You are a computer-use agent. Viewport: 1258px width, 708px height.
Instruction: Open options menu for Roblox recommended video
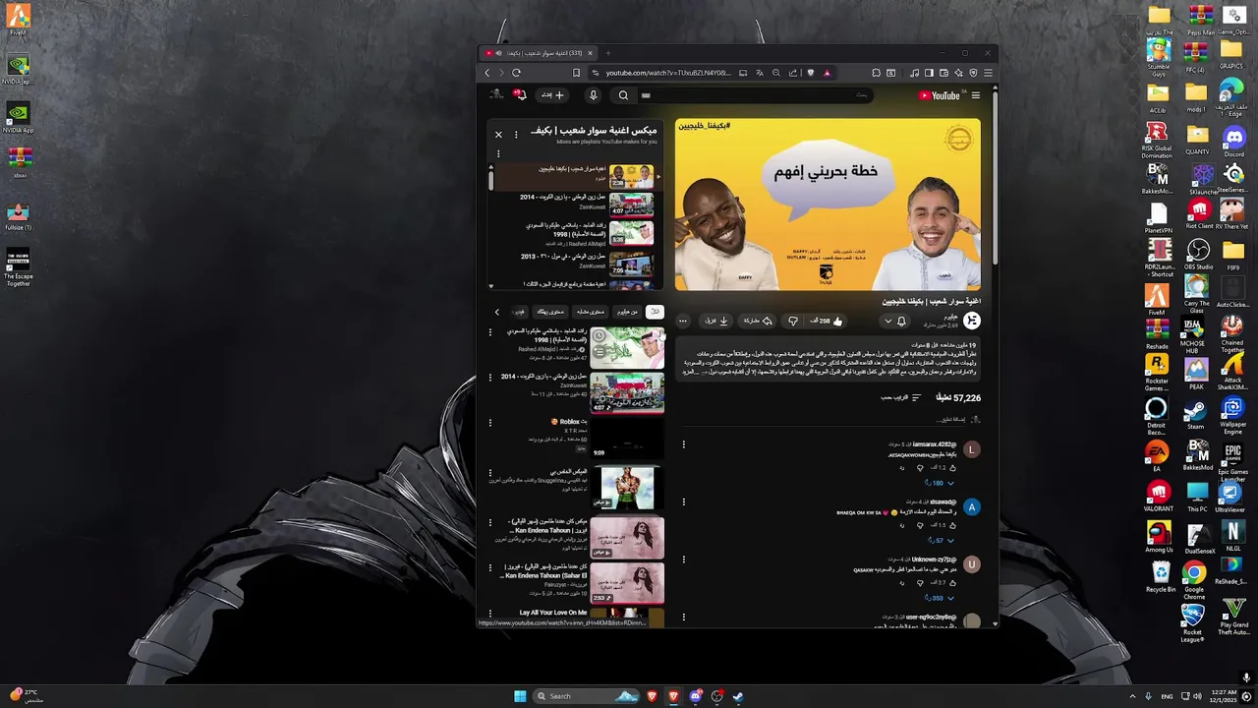[x=490, y=423]
